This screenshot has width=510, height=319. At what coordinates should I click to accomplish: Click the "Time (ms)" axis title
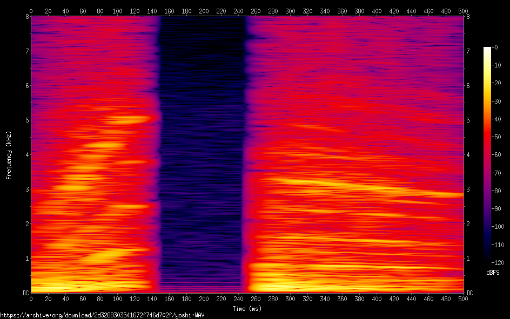click(247, 308)
